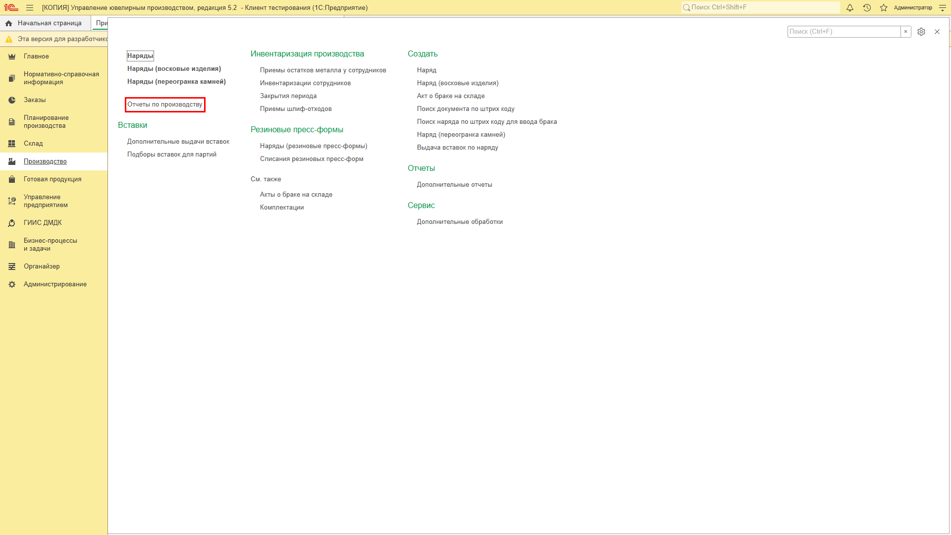
Task: Open the history clock icon
Action: (x=867, y=7)
